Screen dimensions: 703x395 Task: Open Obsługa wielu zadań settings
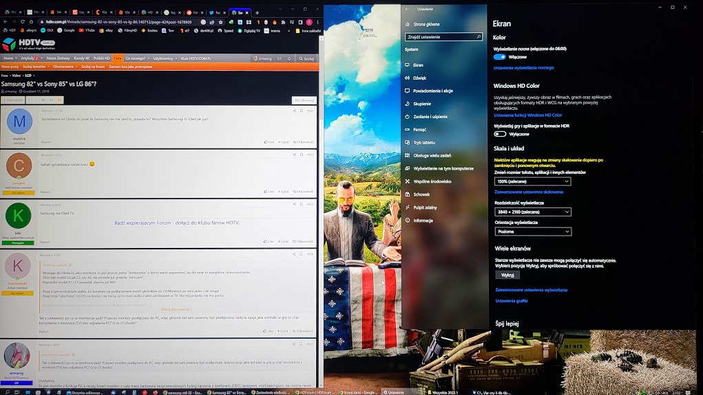coord(428,156)
